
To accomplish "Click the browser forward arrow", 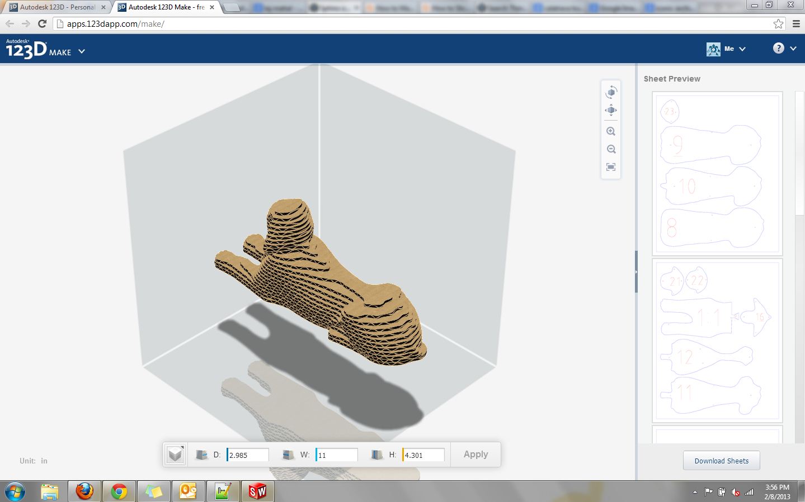I will (26, 23).
